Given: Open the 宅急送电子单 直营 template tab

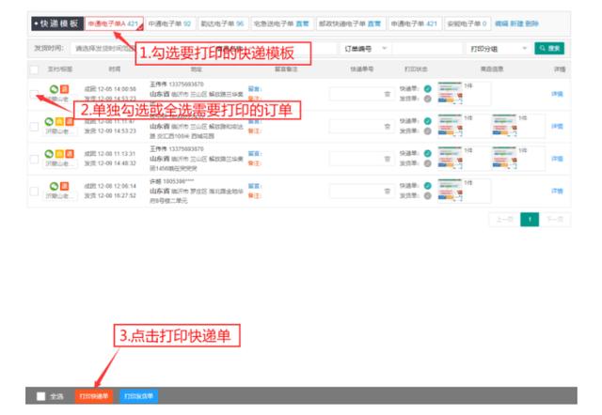Looking at the screenshot, I should [x=281, y=23].
